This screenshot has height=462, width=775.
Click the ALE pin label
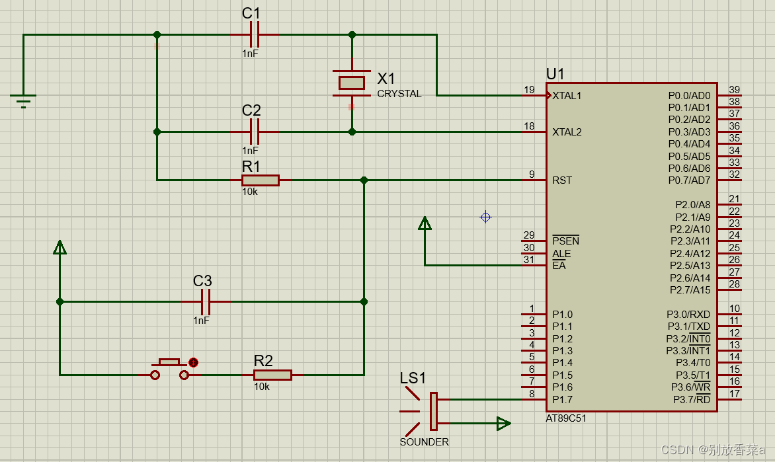[561, 254]
